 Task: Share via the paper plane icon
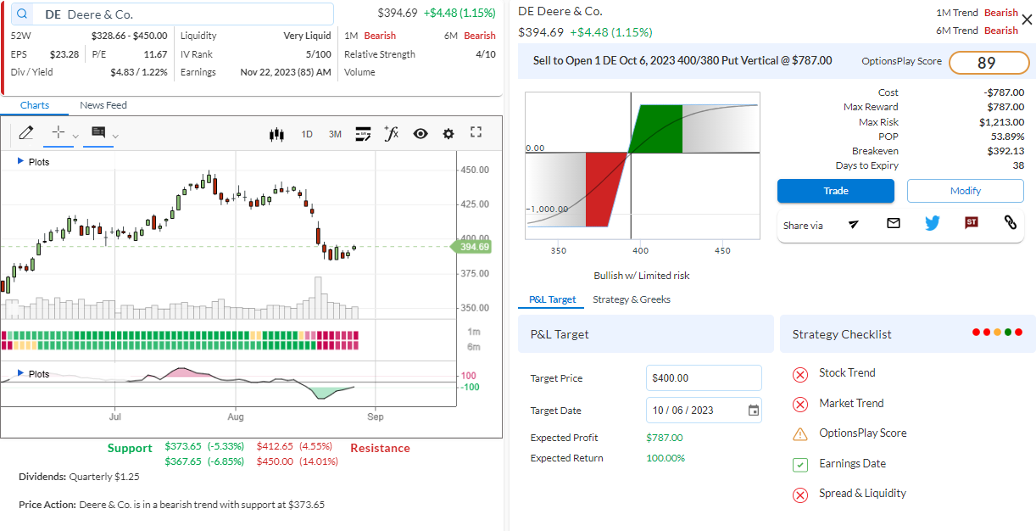pos(854,223)
